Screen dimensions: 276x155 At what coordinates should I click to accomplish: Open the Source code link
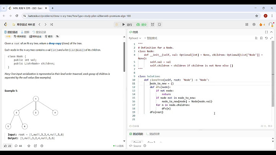click(135, 146)
